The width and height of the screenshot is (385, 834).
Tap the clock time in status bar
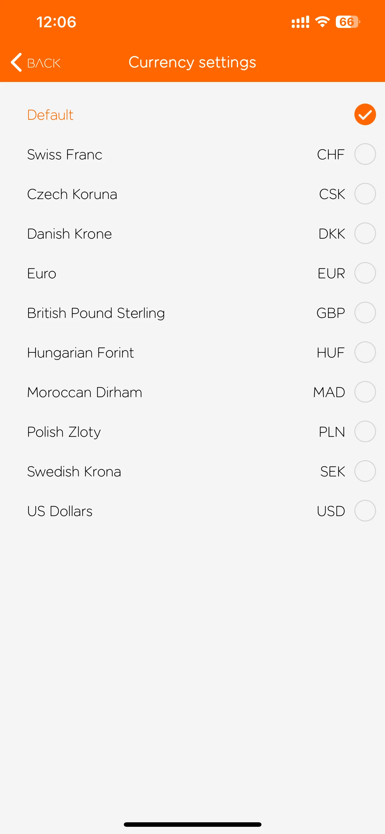point(56,22)
